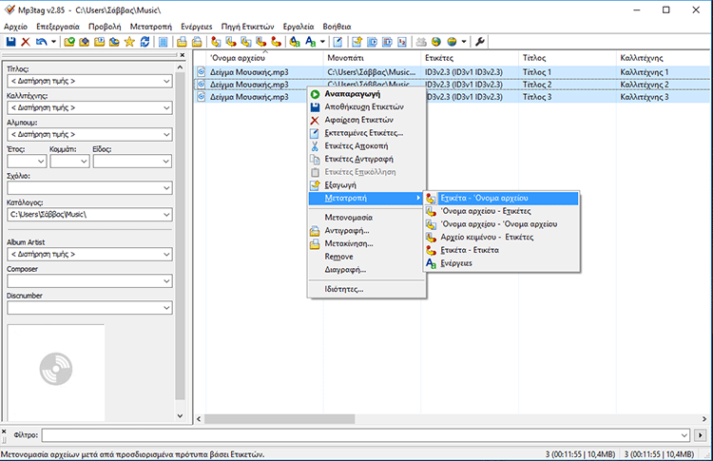Image resolution: width=713 pixels, height=461 pixels.
Task: Click the web tag sources globe icon
Action: 452,42
